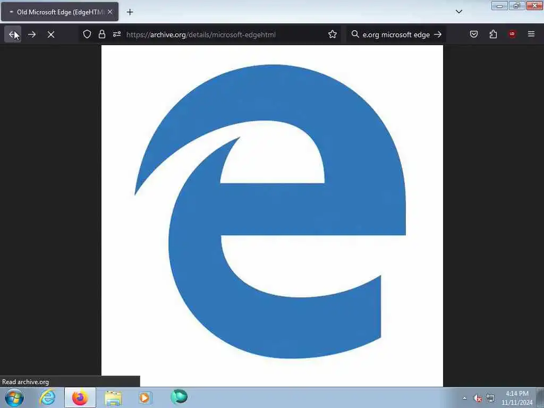
Task: Submit search with arrow button
Action: click(x=438, y=35)
